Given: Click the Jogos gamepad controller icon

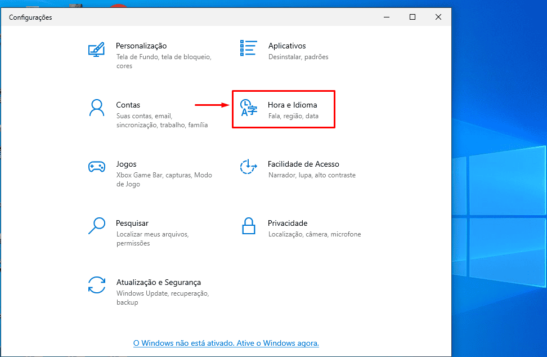Looking at the screenshot, I should tap(96, 167).
